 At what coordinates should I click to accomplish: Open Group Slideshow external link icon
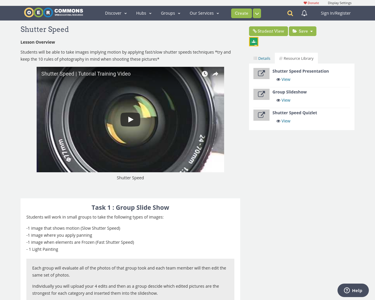[x=261, y=93]
